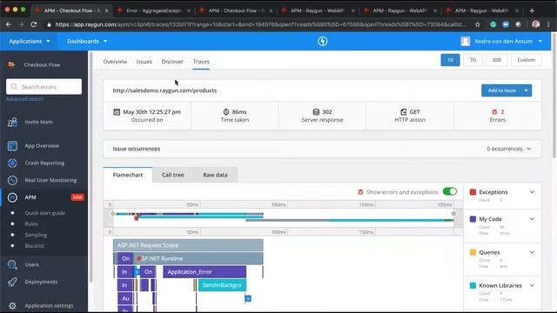Open the Dashboards dropdown menu

click(87, 41)
